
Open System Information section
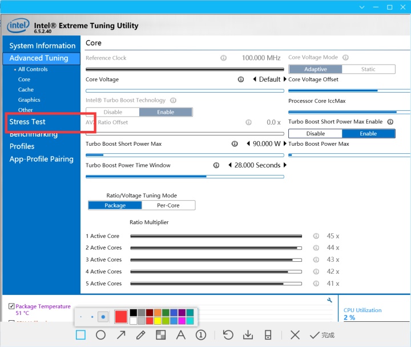pos(42,46)
